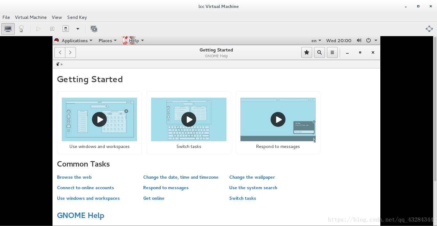This screenshot has height=226, width=437.
Task: Open the Places menu
Action: click(x=108, y=41)
